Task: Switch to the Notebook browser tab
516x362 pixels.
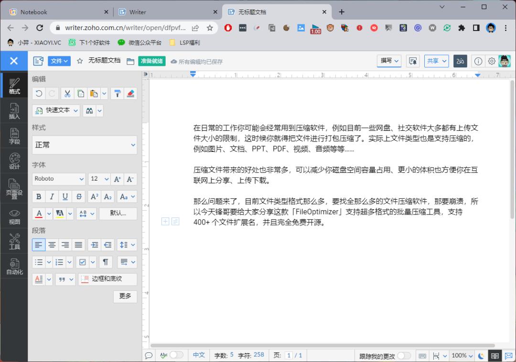Action: (x=48, y=11)
